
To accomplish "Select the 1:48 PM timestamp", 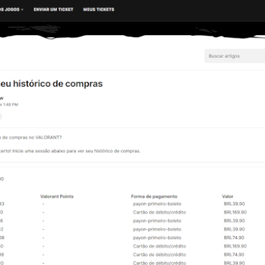I will pyautogui.click(x=11, y=105).
